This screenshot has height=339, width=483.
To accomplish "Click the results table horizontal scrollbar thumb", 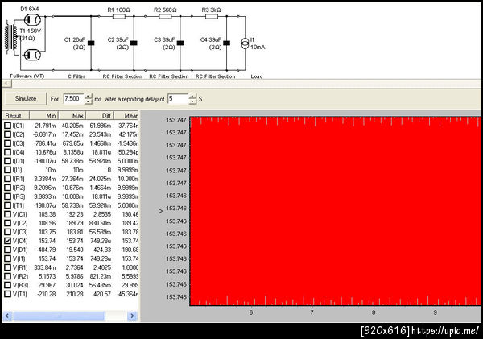I will 59,316.
